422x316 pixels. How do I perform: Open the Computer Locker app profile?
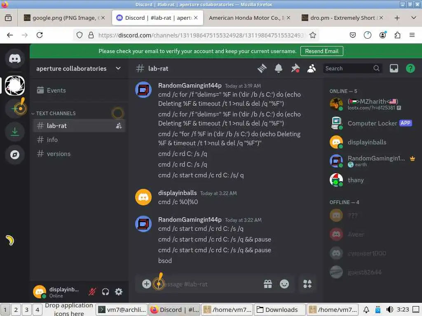(x=373, y=123)
